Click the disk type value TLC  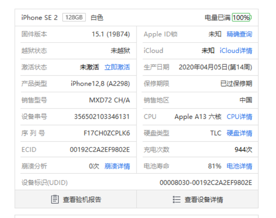click(x=216, y=133)
